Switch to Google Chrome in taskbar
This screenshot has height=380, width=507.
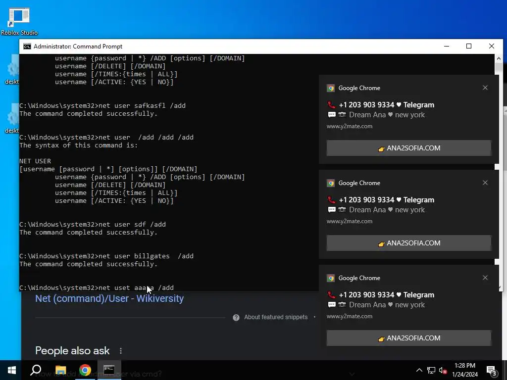pos(85,370)
